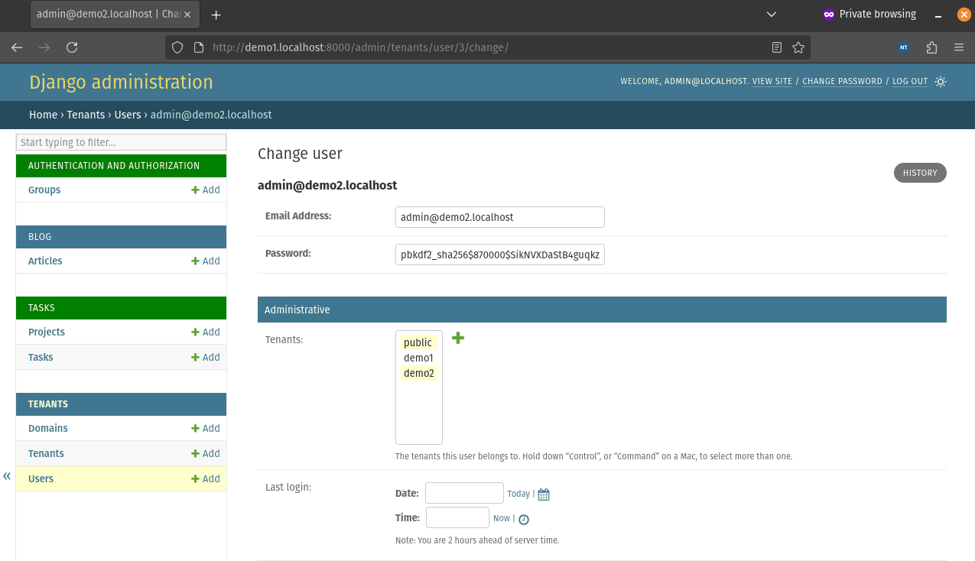Toggle reader view icon in address bar
Screen dimensions: 975x561
coord(777,47)
